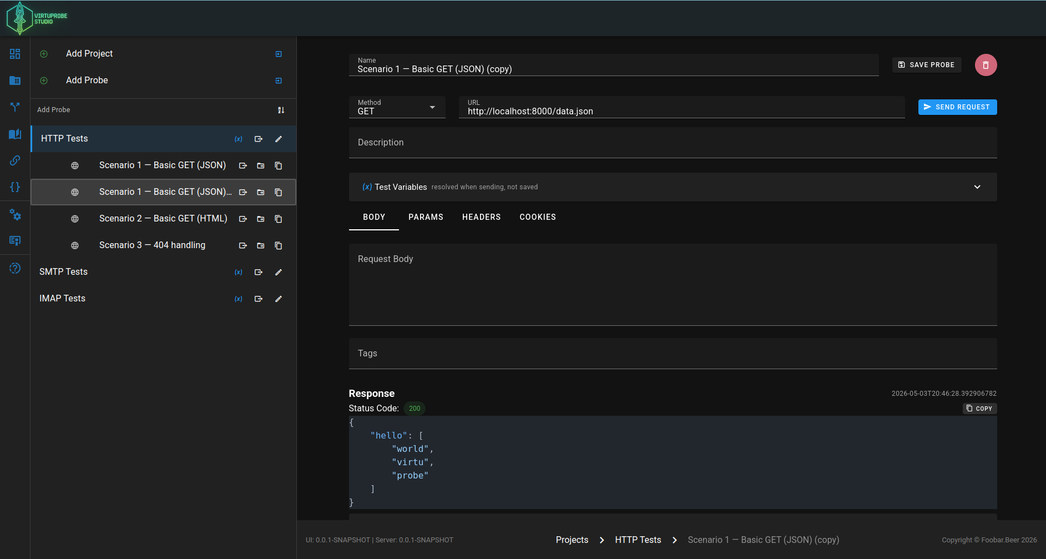Click the Tags input field
1046x559 pixels.
(x=673, y=354)
